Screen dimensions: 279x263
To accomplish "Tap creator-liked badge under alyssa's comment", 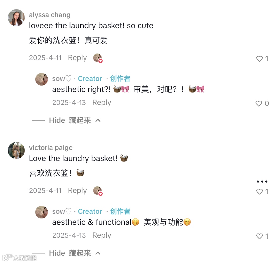I will [98, 58].
